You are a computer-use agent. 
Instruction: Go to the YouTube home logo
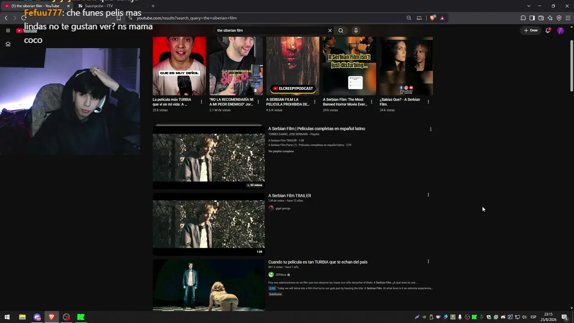tap(27, 31)
